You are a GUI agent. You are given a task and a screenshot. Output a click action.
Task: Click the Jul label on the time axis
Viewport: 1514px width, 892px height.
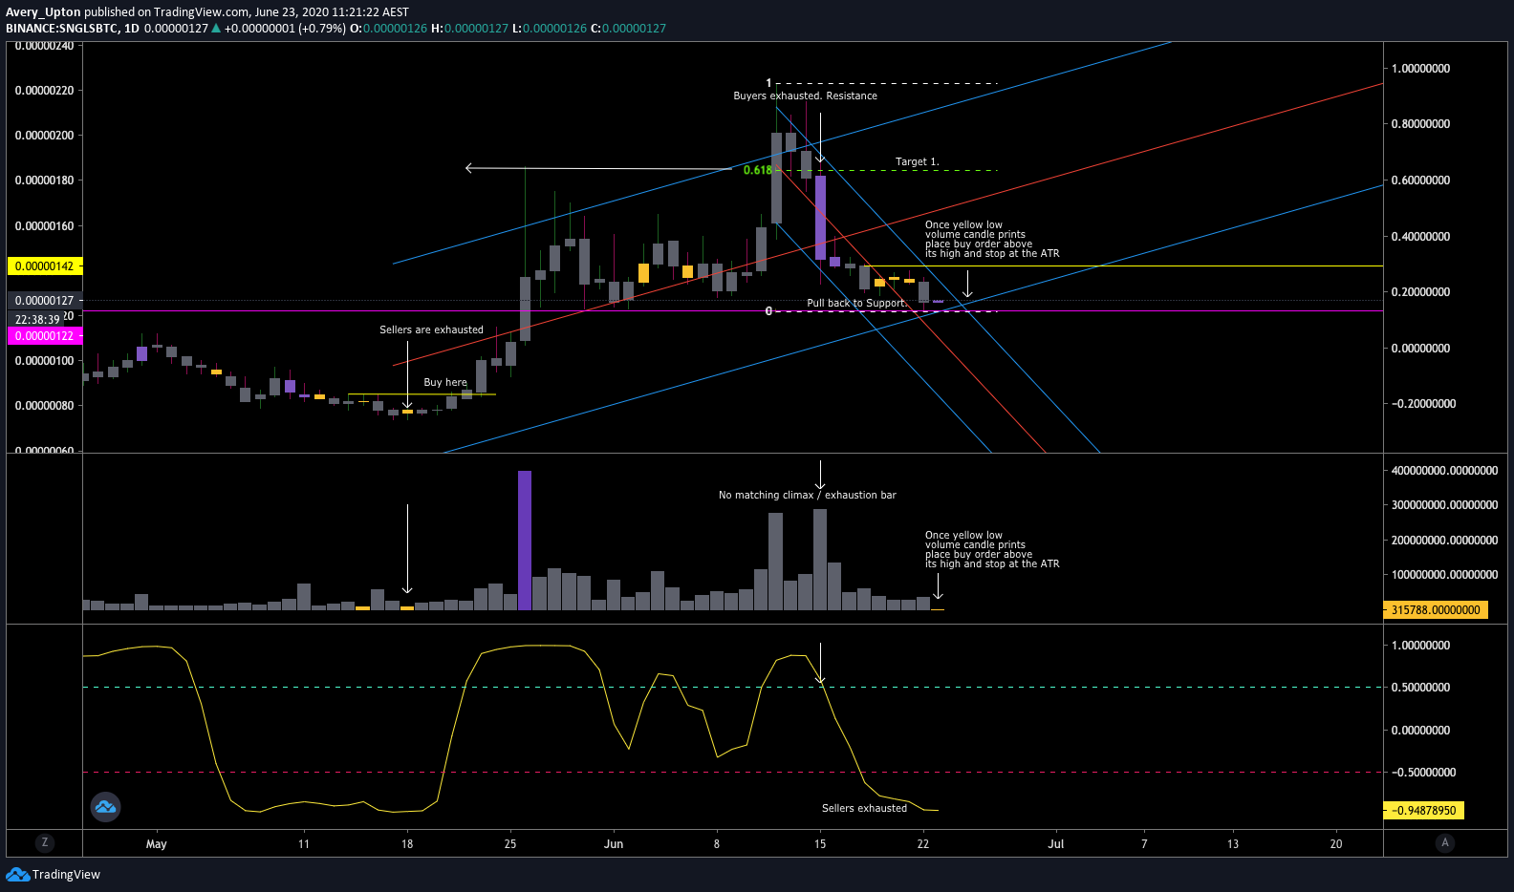[1056, 844]
